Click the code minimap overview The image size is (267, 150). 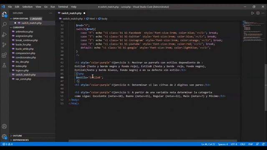tap(253, 32)
